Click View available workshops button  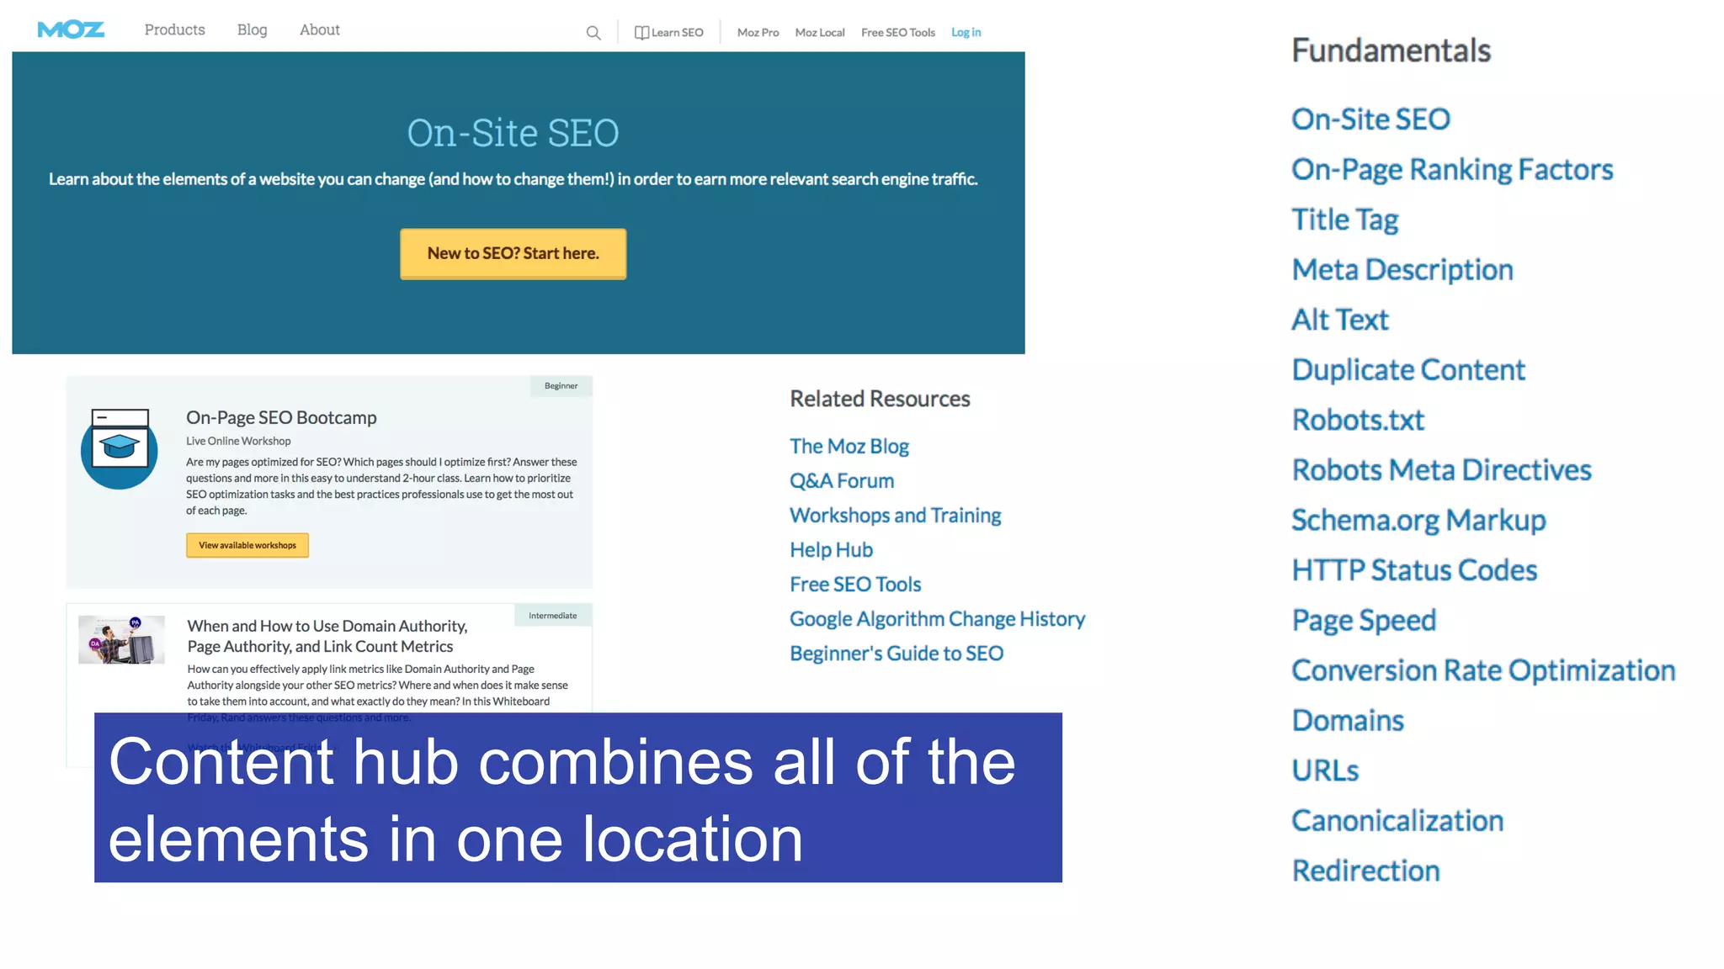(247, 545)
